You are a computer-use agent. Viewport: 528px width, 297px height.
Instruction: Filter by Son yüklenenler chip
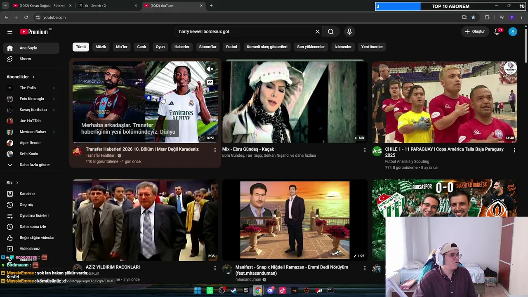pyautogui.click(x=311, y=47)
